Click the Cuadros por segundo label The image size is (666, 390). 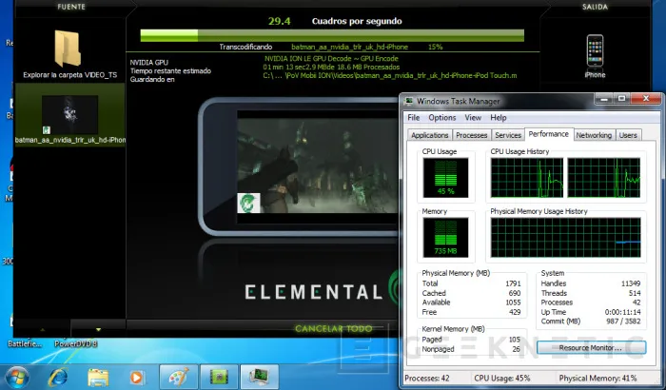tap(357, 21)
